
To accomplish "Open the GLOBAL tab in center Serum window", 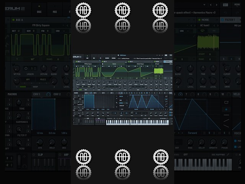I will (x=114, y=57).
